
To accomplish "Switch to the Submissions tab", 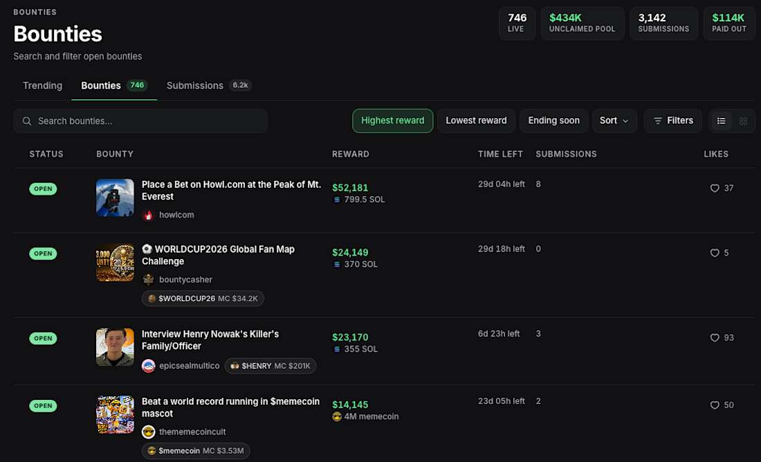I will coord(209,86).
